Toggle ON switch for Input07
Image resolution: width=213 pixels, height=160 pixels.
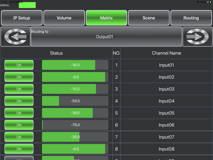[19, 137]
